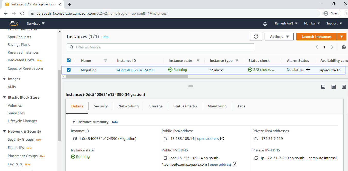Screen dimensions: 348x171
Task: Collapse Elastic Block Store section
Action: pyautogui.click(x=4, y=97)
